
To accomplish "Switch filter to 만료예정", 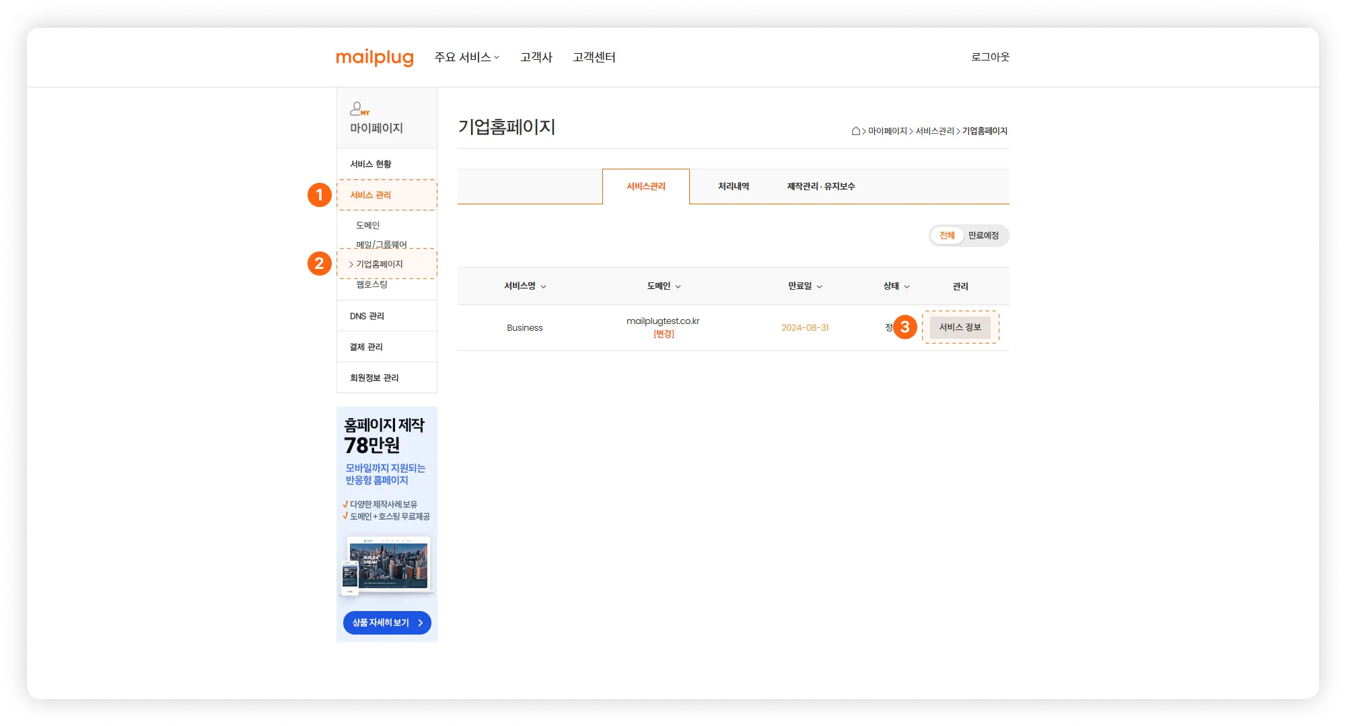I will (983, 236).
